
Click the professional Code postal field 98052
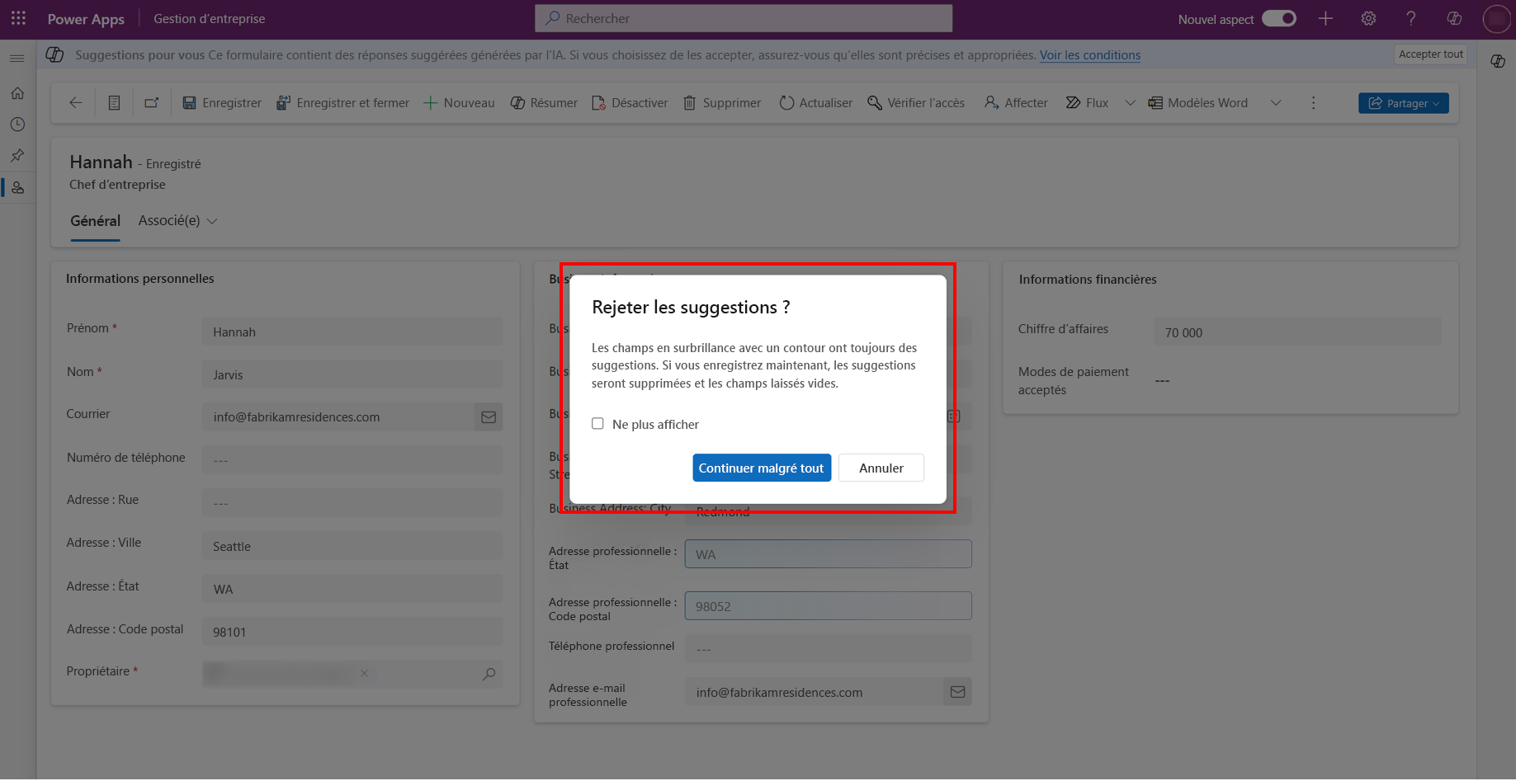coord(828,606)
